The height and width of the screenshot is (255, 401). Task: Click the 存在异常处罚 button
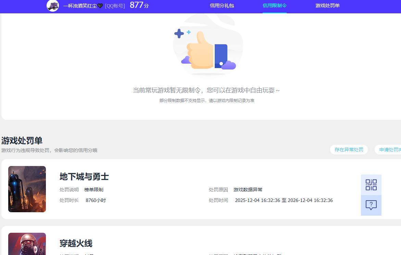(x=349, y=150)
